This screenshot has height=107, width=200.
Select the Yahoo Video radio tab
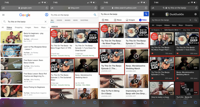click(x=143, y=20)
